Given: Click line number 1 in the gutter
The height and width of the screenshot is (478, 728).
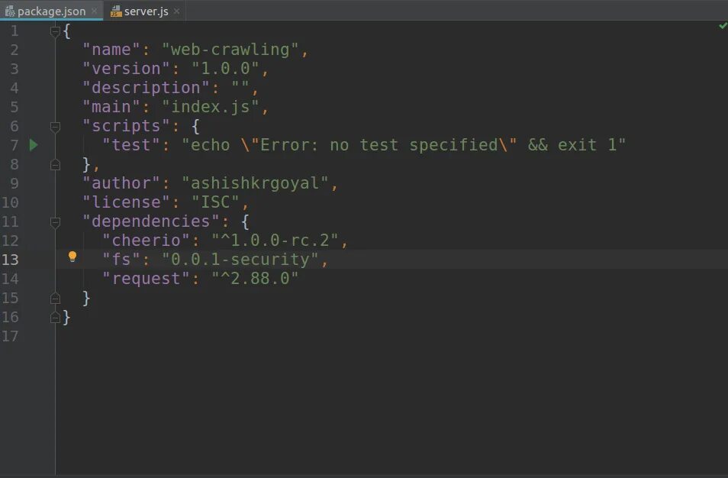Looking at the screenshot, I should coord(14,31).
